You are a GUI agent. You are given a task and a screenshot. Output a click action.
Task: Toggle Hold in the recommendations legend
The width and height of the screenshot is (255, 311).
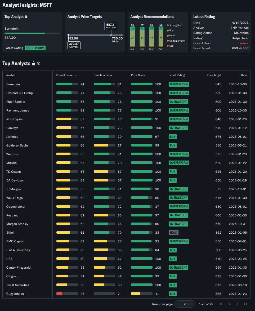click(x=171, y=35)
